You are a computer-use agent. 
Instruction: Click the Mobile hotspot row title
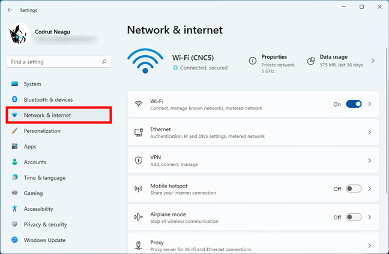169,186
